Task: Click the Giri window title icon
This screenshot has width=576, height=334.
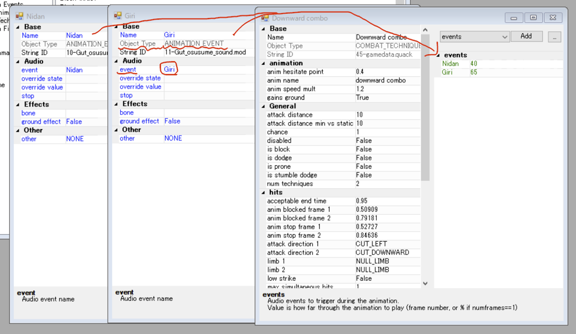Action: click(118, 15)
